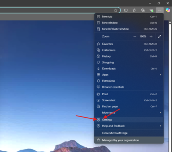Select Shopping menu item
172x152 pixels.
129,62
